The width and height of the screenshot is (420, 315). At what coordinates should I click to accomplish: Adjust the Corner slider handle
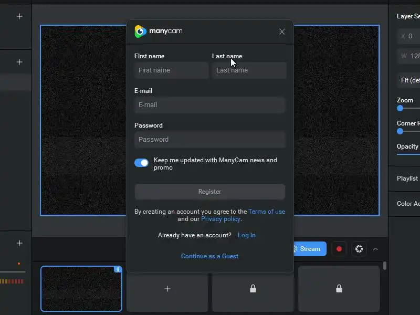tap(400, 131)
